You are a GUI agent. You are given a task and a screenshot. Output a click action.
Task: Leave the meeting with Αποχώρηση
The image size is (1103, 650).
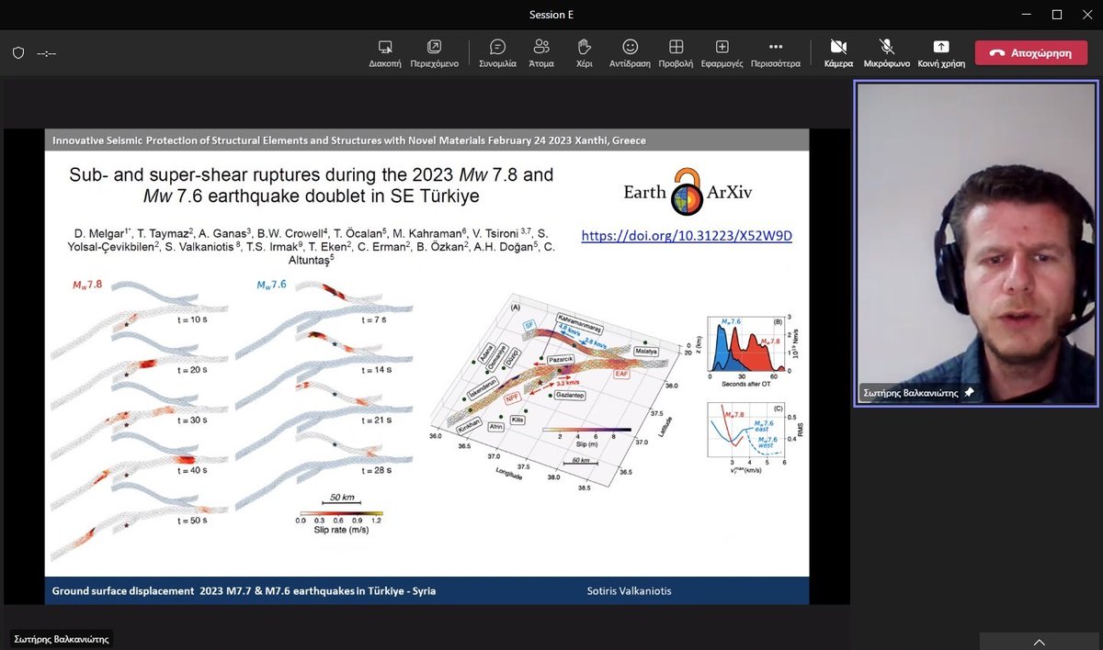pyautogui.click(x=1030, y=53)
